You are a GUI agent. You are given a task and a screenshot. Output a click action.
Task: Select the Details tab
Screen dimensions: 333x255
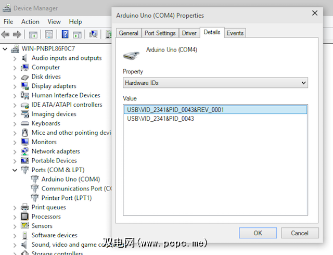tap(212, 32)
